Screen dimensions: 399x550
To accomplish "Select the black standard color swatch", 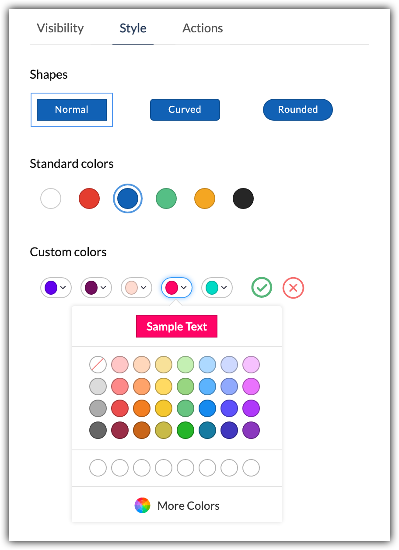I will [x=243, y=198].
